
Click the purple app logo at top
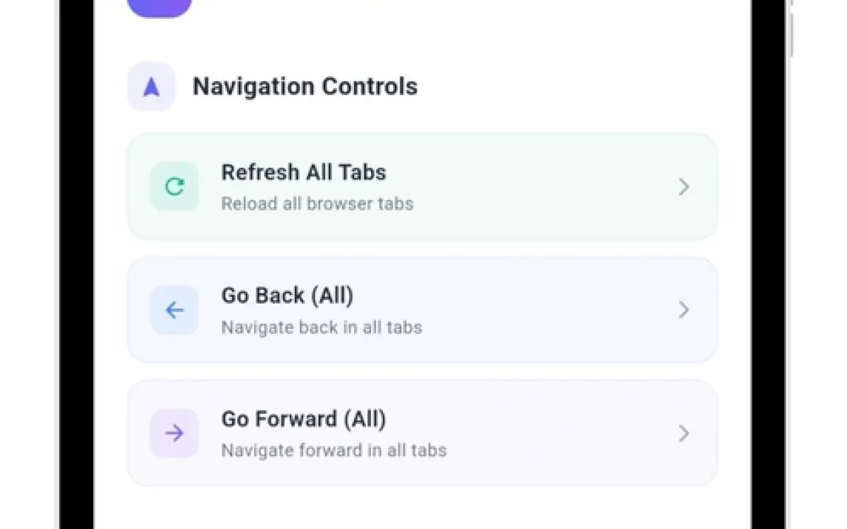160,7
